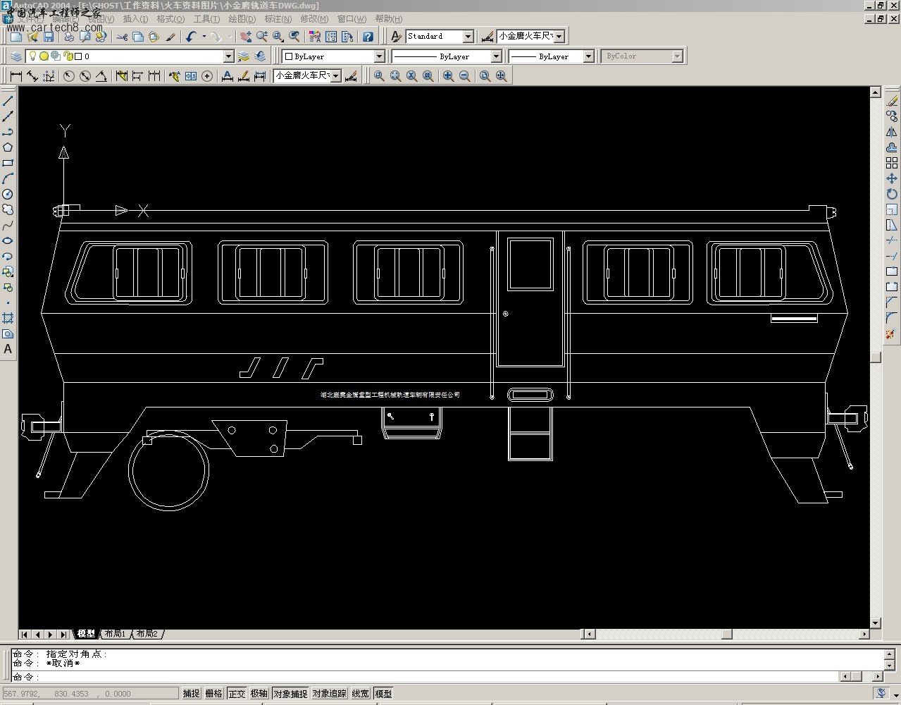The width and height of the screenshot is (901, 705).
Task: Activate the Pan realtime hand tool
Action: [x=246, y=37]
